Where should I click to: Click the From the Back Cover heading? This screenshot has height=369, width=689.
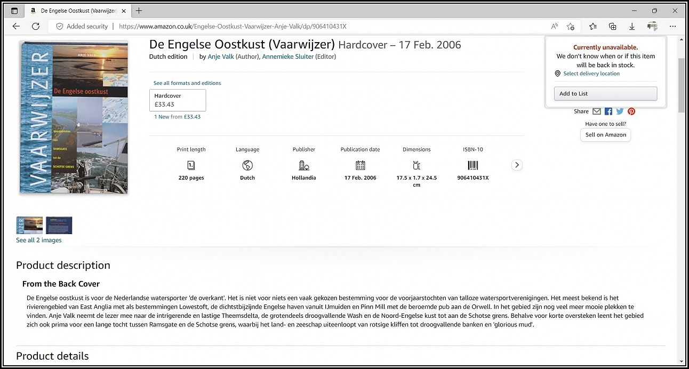61,284
